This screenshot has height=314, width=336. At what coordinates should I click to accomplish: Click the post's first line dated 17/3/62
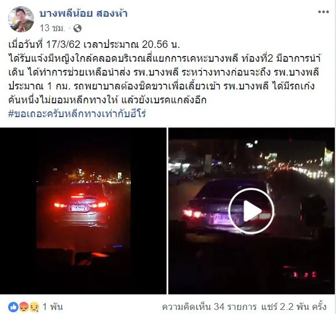(x=94, y=44)
